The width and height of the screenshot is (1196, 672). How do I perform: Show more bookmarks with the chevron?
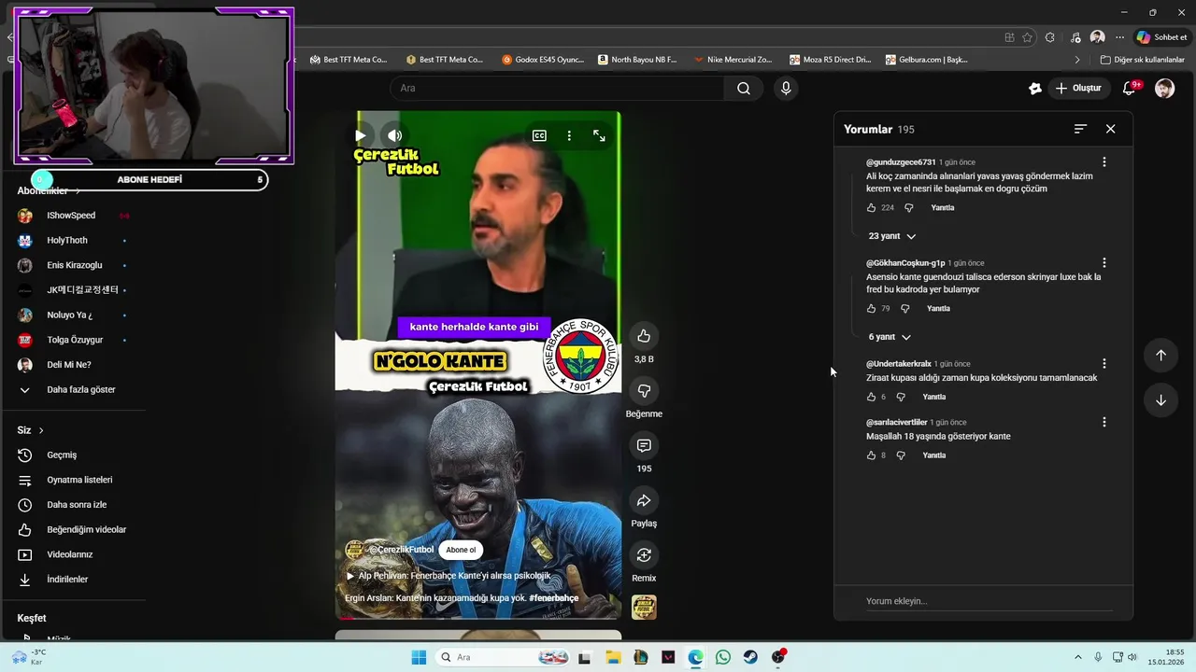click(x=1076, y=60)
